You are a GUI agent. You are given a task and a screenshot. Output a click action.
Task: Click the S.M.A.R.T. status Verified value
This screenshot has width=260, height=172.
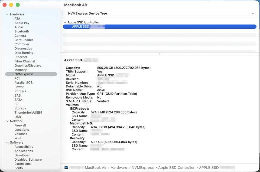[103, 101]
